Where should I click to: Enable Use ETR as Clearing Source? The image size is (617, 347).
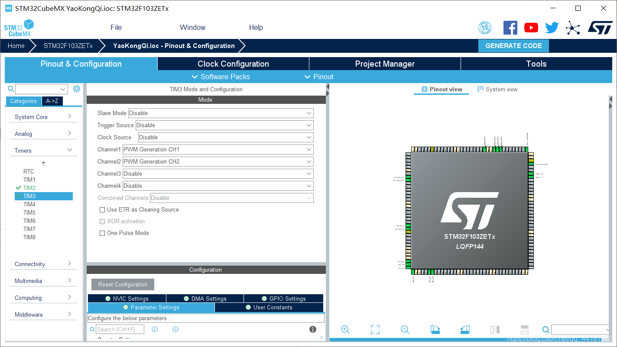click(x=102, y=210)
